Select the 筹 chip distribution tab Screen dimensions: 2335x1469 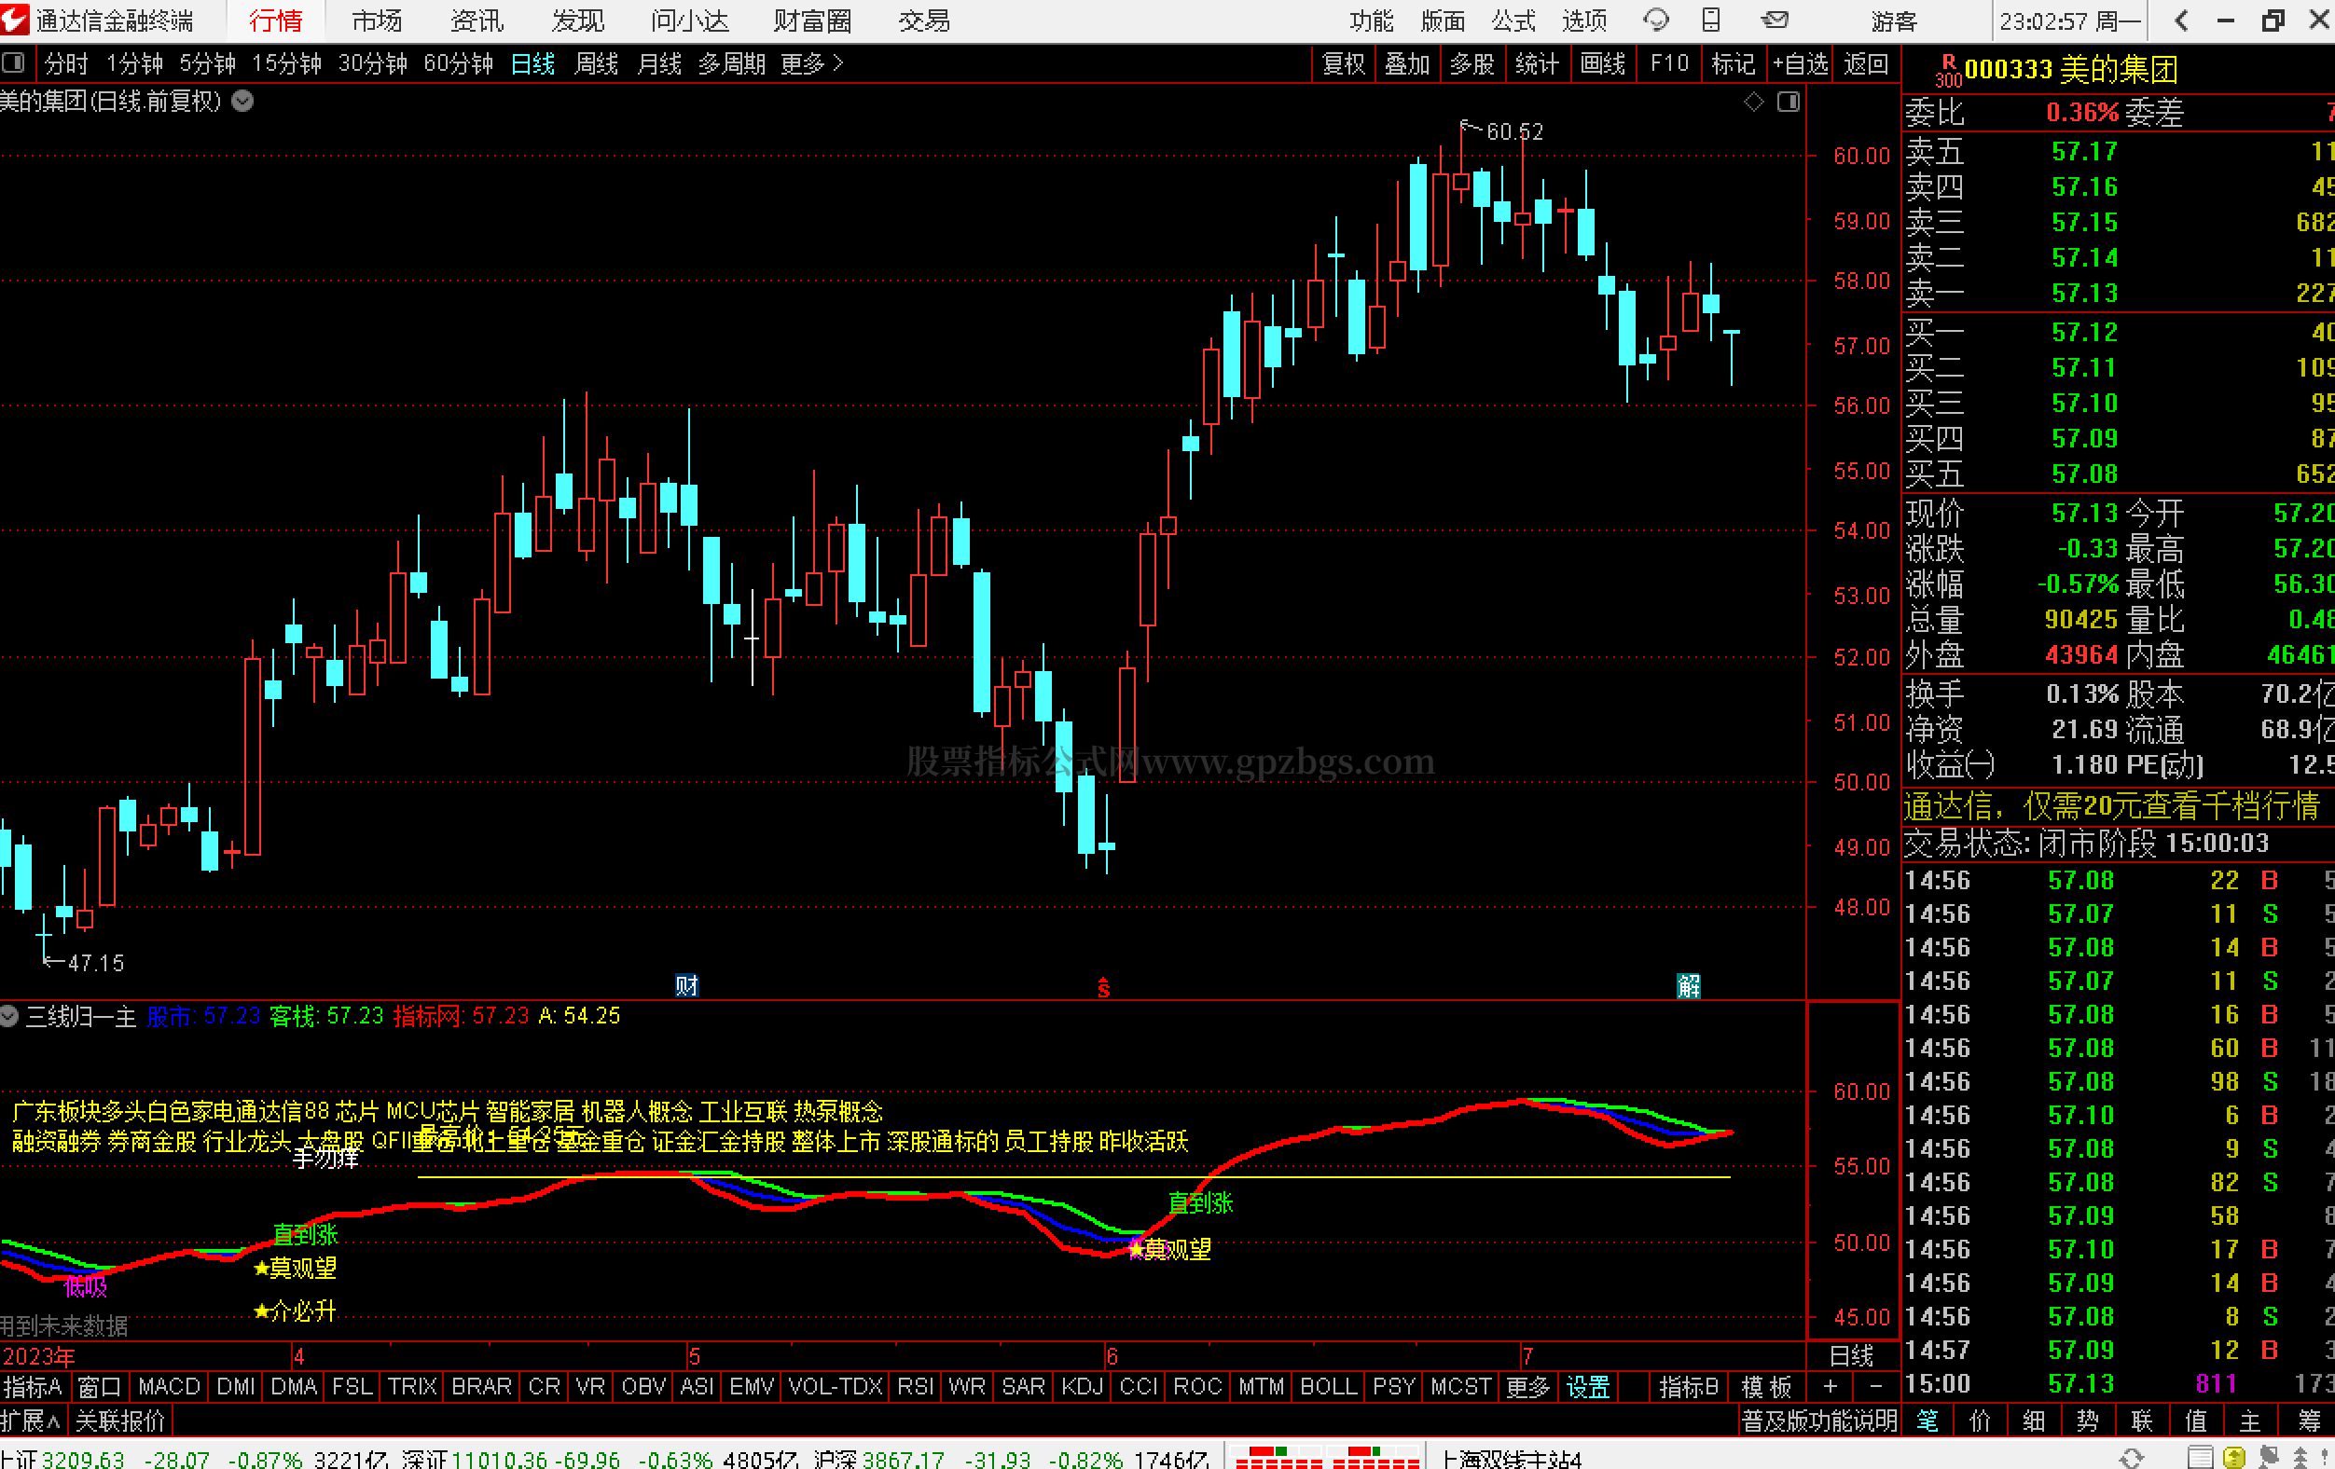pos(2309,1421)
